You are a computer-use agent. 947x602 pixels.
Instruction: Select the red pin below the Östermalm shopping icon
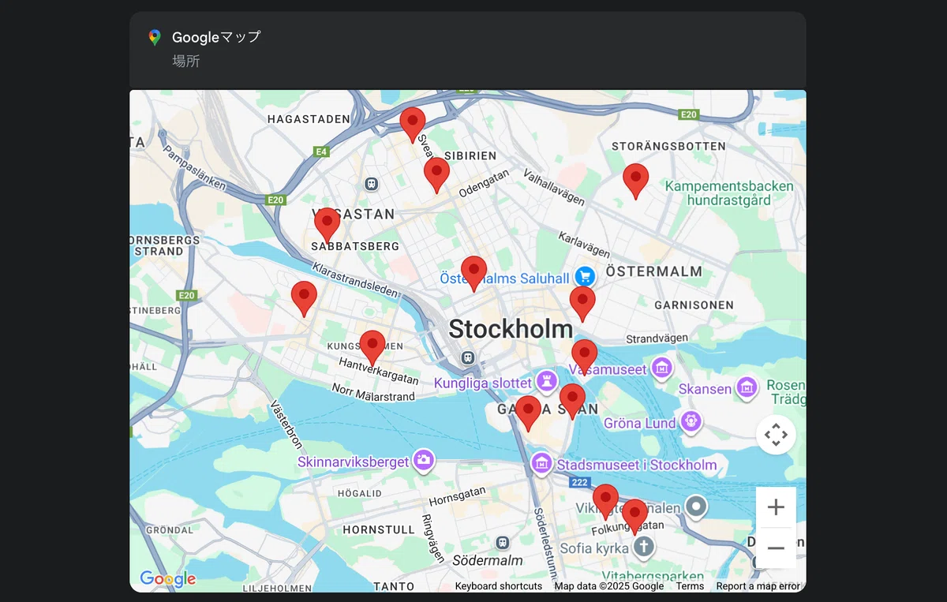pyautogui.click(x=582, y=305)
